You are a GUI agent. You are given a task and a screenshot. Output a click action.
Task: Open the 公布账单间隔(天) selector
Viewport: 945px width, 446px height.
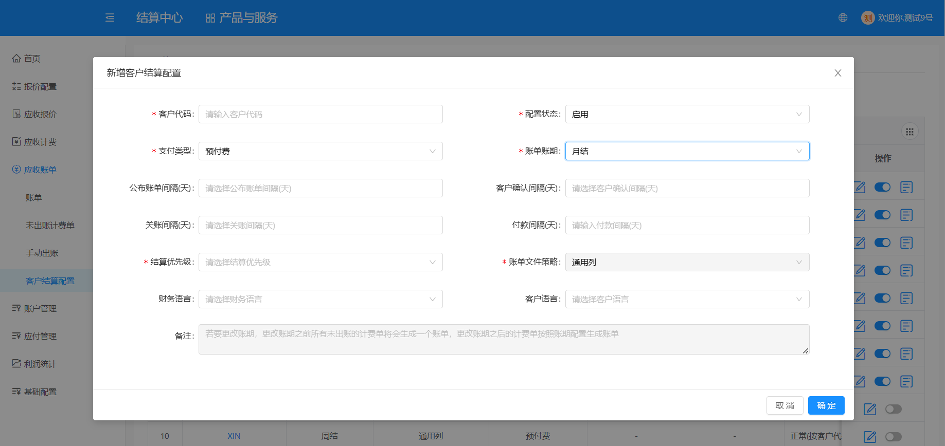click(x=320, y=188)
